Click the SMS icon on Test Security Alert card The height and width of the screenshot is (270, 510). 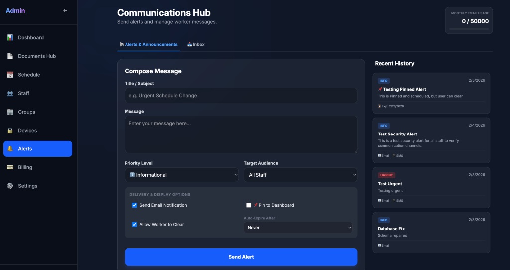pos(394,156)
